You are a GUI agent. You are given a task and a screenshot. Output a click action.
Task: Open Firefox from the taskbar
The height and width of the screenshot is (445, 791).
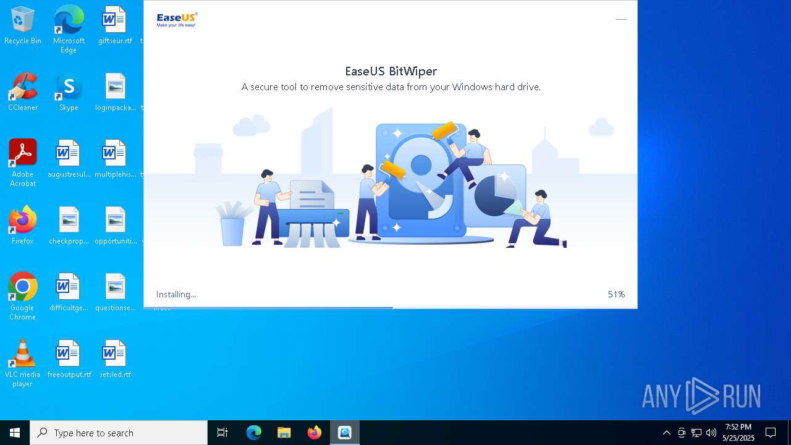pyautogui.click(x=315, y=433)
